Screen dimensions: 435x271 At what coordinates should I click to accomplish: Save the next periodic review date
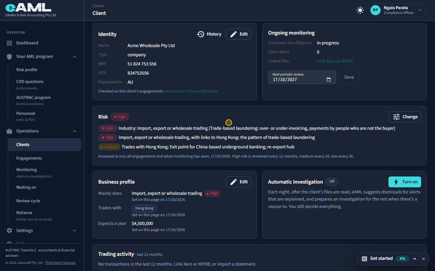(x=349, y=77)
